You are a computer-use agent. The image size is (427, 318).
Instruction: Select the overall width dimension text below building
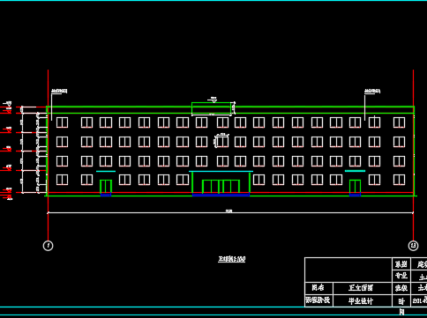pyautogui.click(x=228, y=211)
